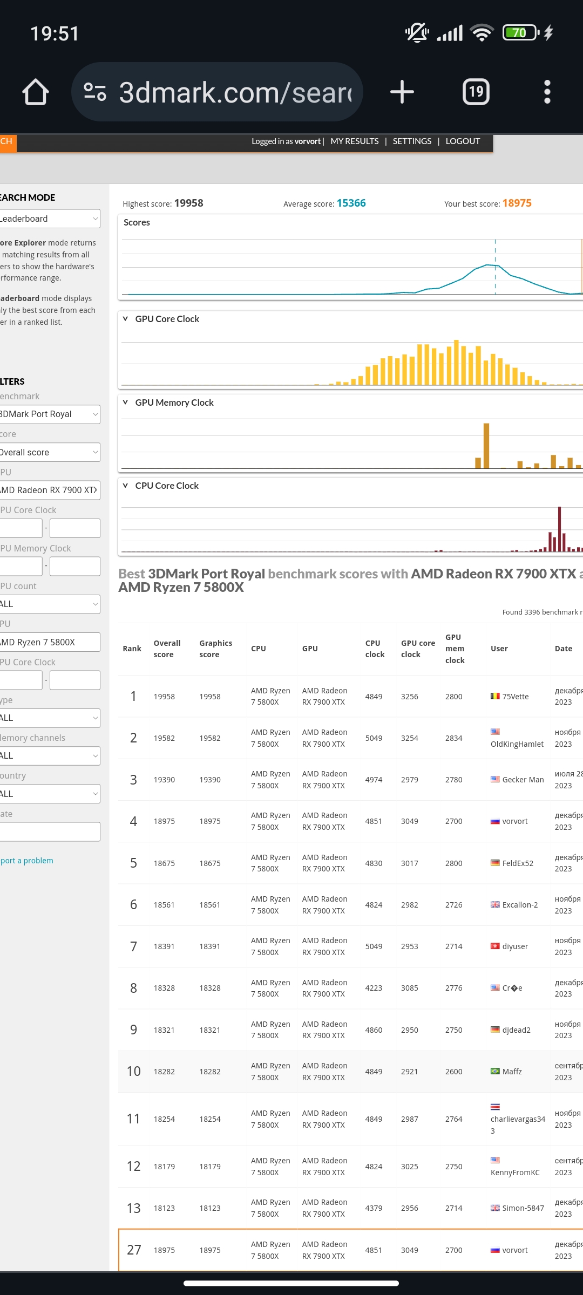Collapse the GPU Core Clock chart
The image size is (583, 1295).
[125, 319]
